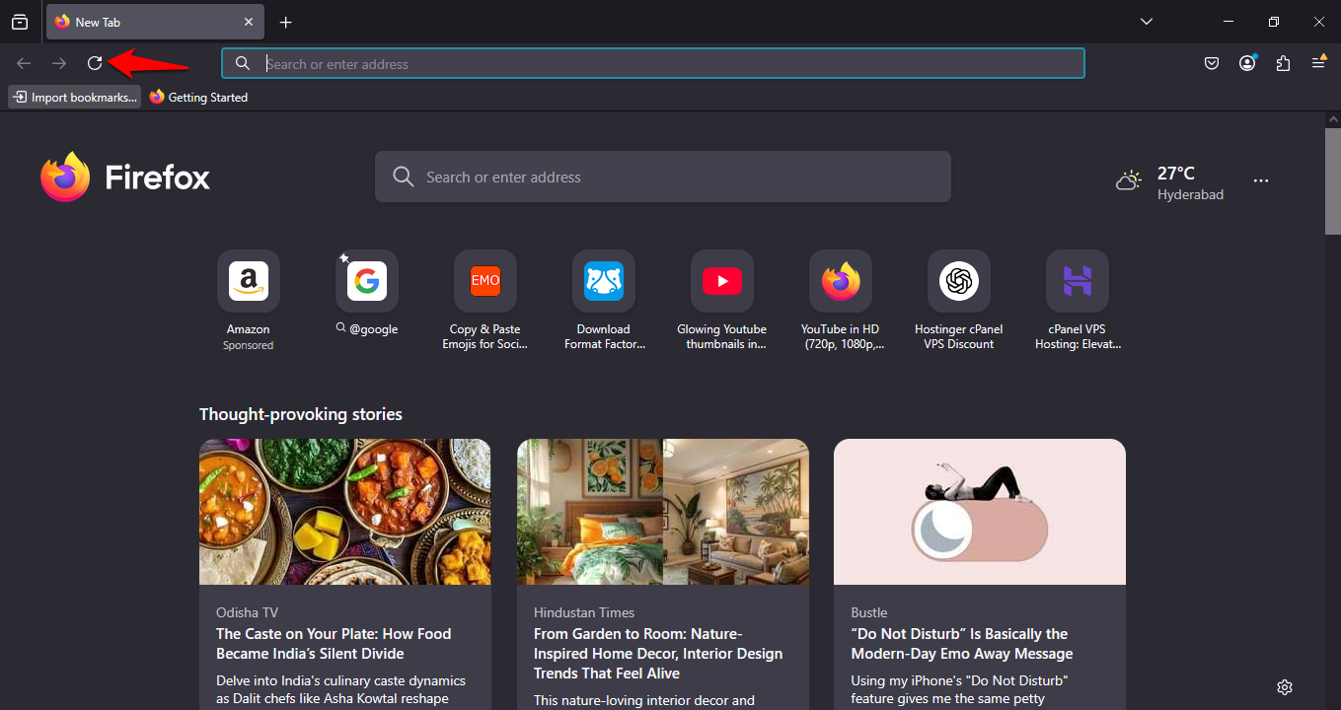
Task: Click the reload page button
Action: pos(95,63)
